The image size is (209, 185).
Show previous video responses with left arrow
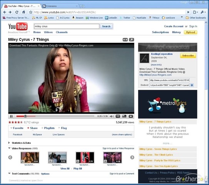coord(10,157)
